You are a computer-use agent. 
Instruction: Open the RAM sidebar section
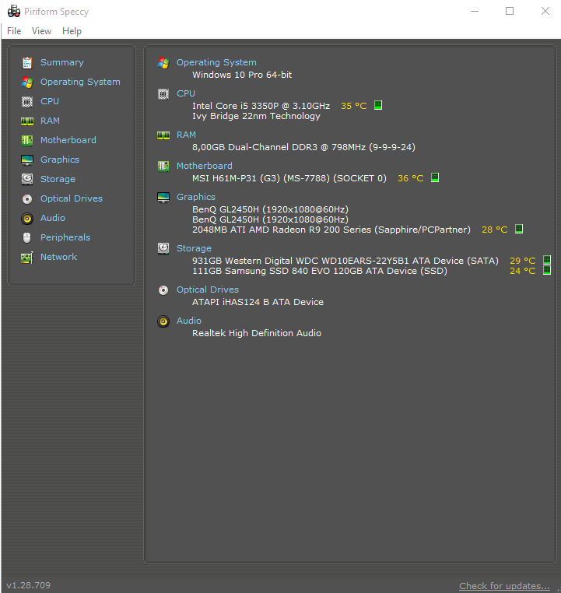(x=50, y=121)
